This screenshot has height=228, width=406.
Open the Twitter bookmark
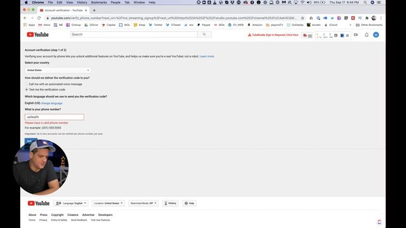(155, 25)
